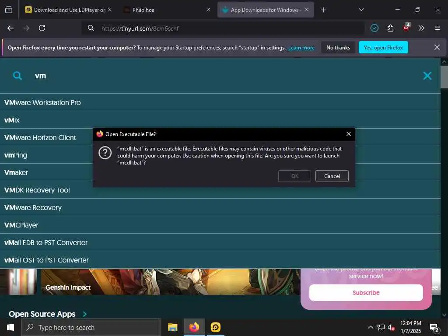Open the blue checkmark extension icon
448x336 pixels.
pos(374,28)
